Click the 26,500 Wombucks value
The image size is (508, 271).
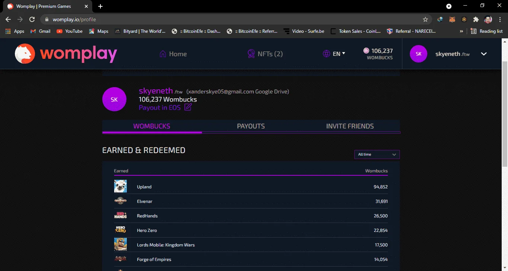click(380, 216)
